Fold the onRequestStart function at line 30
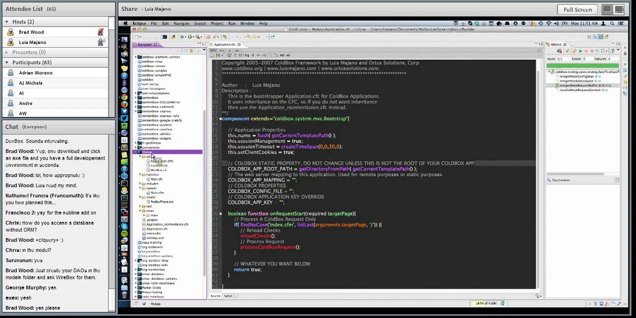The height and width of the screenshot is (318, 636). click(220, 214)
